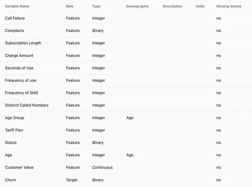Click the Type column header
252x187 pixels.
(x=96, y=6)
